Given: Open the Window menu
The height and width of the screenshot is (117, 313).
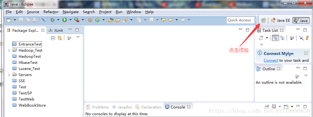Looking at the screenshot, I should click(x=134, y=12).
